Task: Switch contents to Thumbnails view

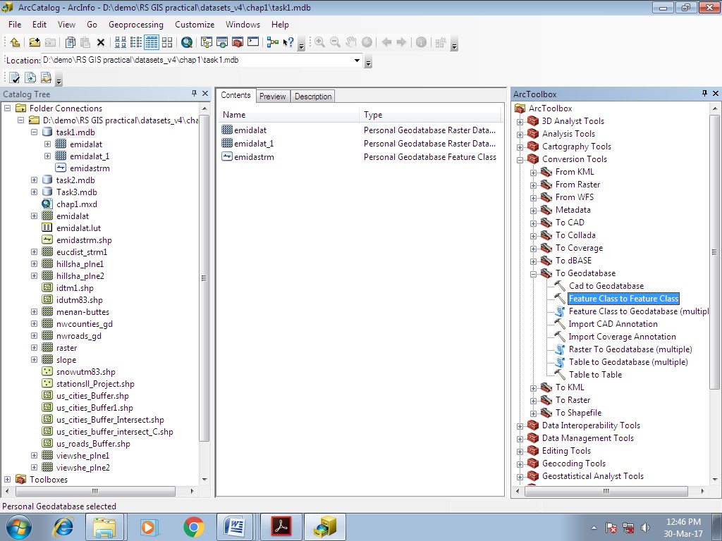Action: coord(167,42)
